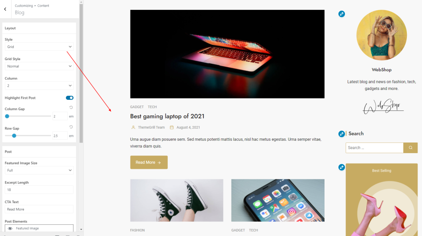The height and width of the screenshot is (236, 422).
Task: Click the Read More button
Action: pyautogui.click(x=149, y=162)
